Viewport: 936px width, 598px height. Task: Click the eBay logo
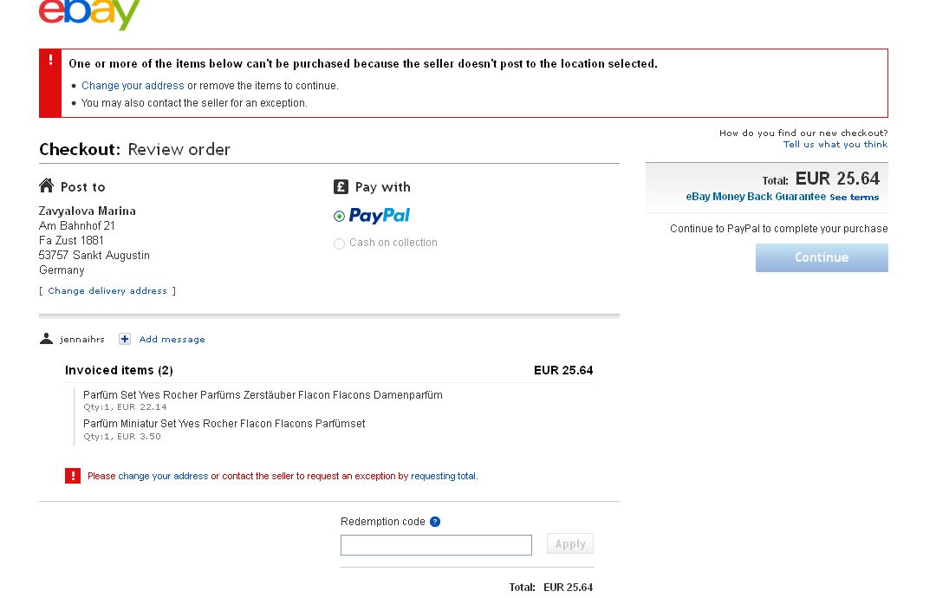(x=89, y=13)
